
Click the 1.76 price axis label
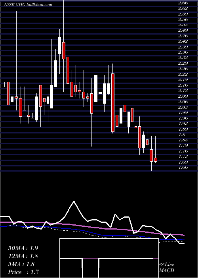183,151
